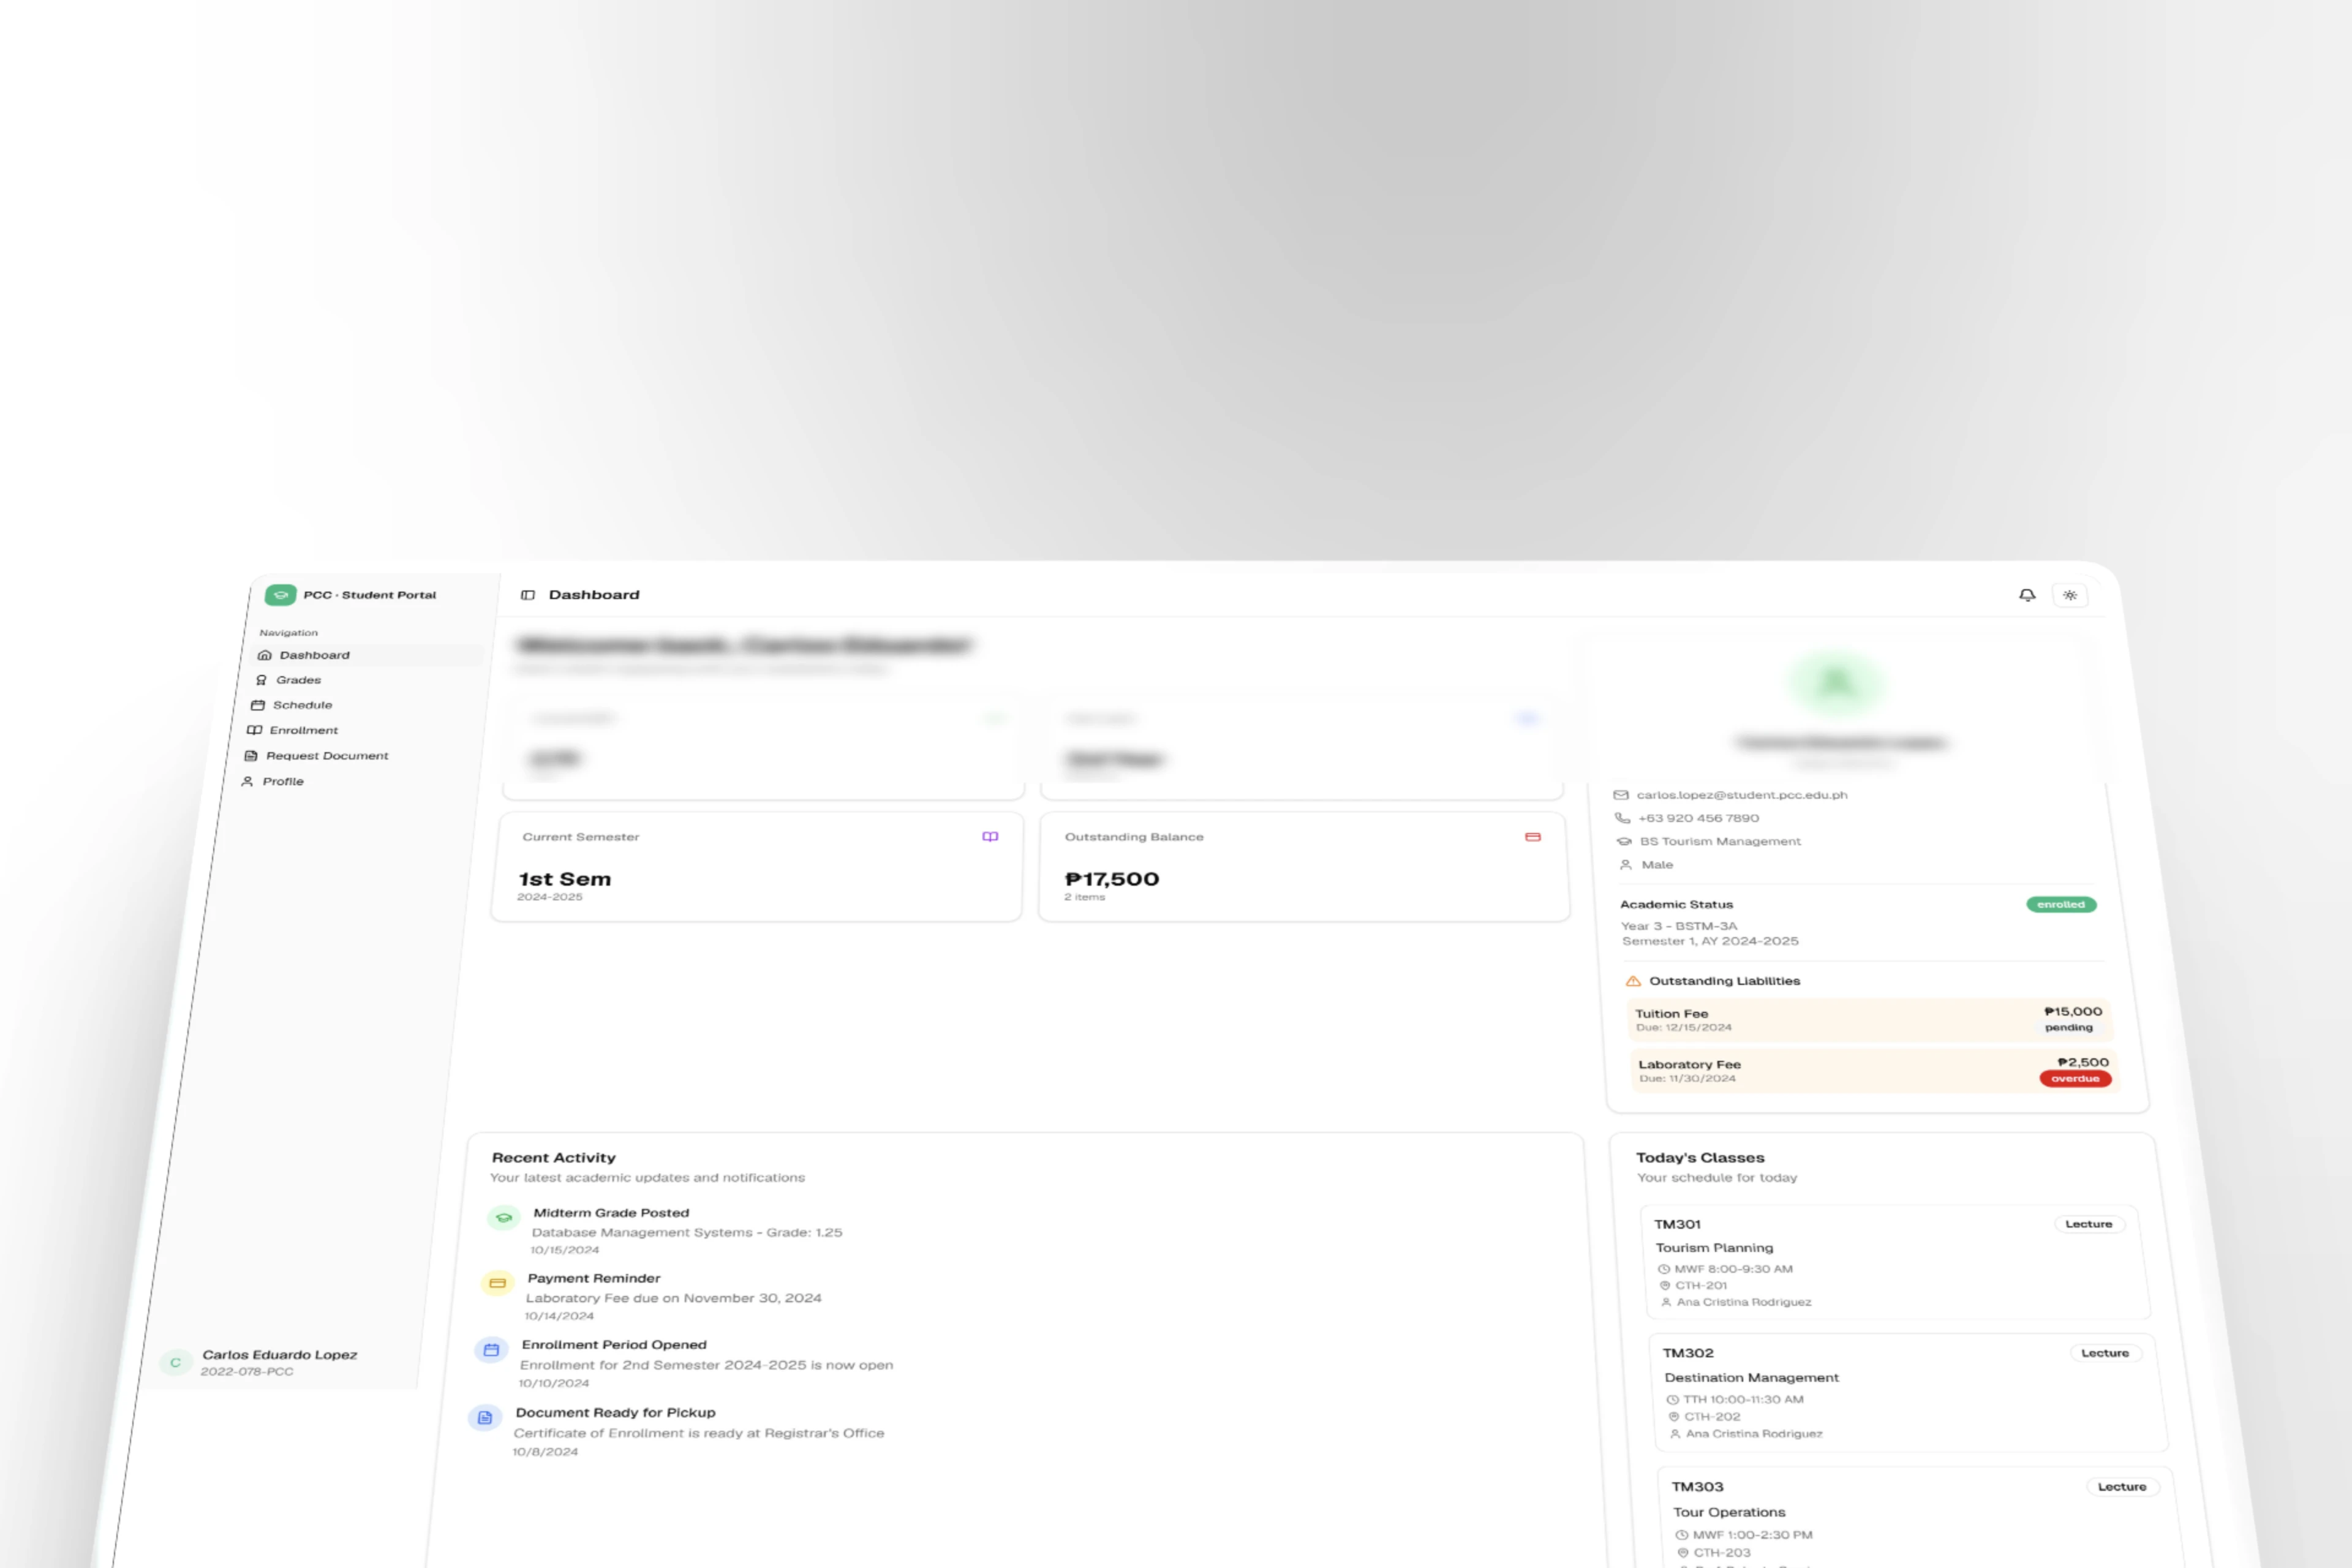2352x1568 pixels.
Task: Click the document icon for Document Ready for Pickup
Action: pos(485,1418)
